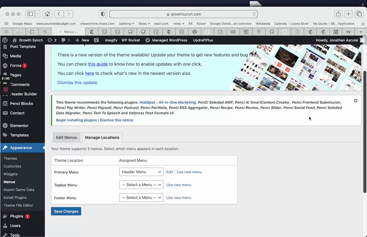
Task: Open the 2 pending updates icon
Action: pos(52,40)
